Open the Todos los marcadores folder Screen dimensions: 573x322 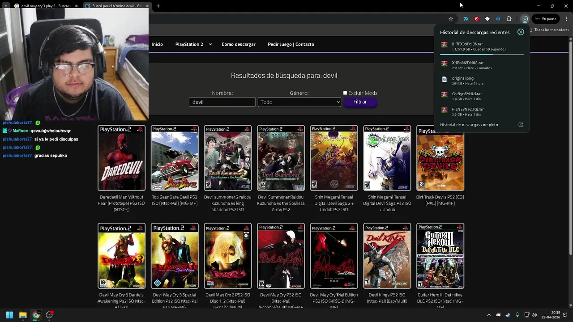click(549, 30)
